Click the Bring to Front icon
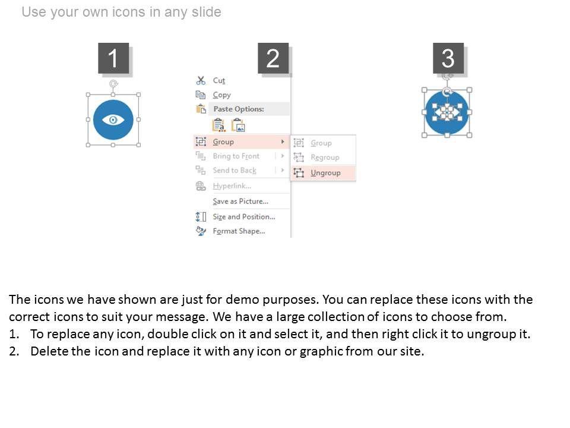 pyautogui.click(x=201, y=156)
